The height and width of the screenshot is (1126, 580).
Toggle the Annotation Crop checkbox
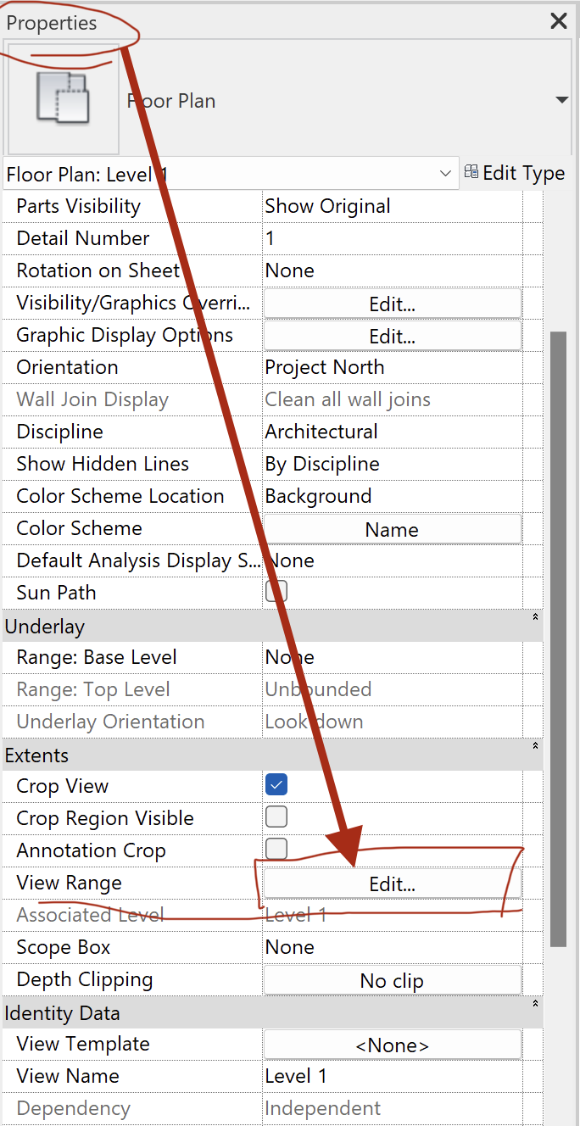click(276, 849)
